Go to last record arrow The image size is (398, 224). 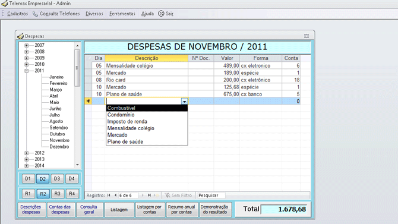149,195
